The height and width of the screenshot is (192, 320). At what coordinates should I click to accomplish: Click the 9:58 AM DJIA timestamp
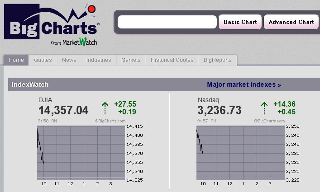[48, 121]
